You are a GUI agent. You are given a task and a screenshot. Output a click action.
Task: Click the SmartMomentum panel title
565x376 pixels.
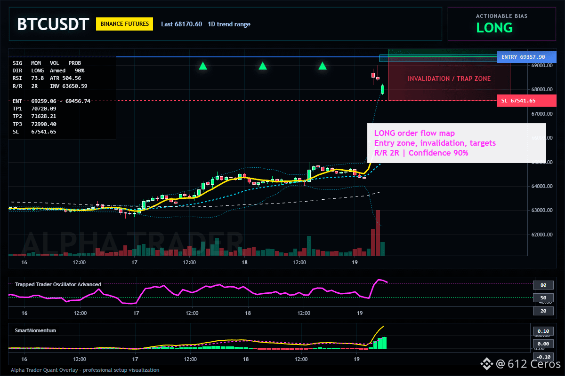(35, 330)
